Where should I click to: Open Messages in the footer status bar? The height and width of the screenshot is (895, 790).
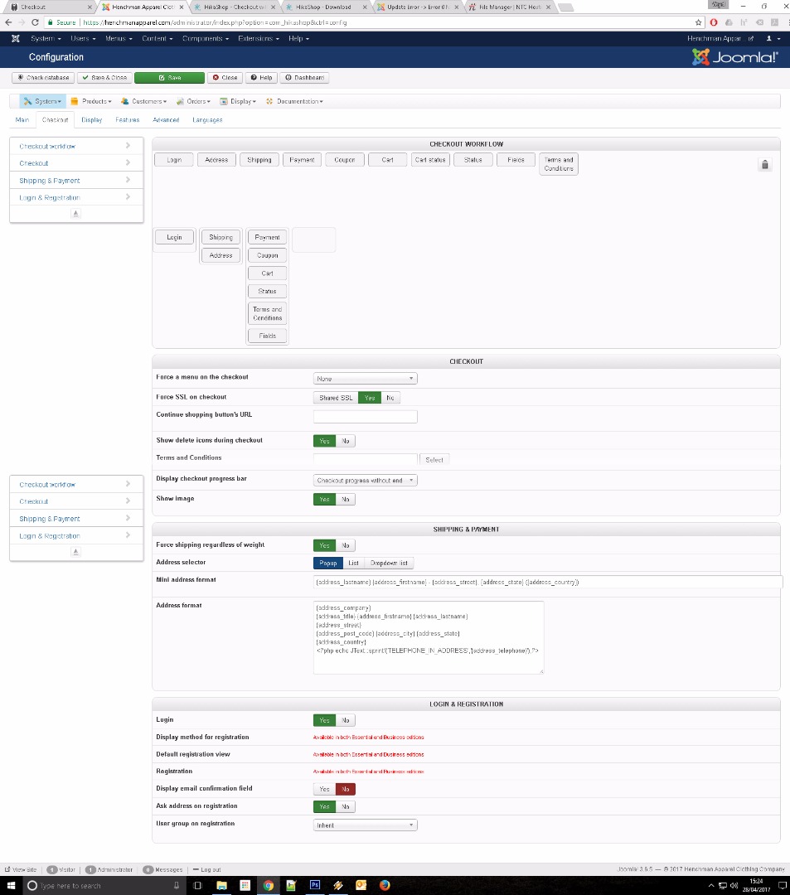pyautogui.click(x=162, y=869)
